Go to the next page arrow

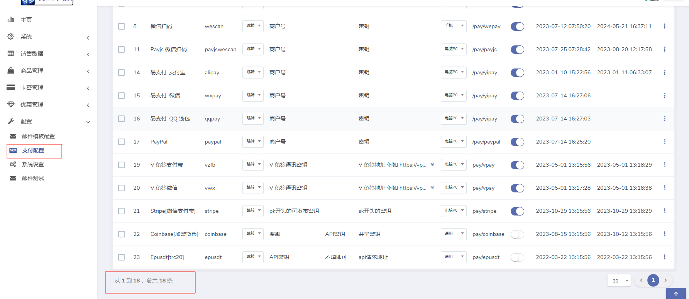[x=665, y=280]
